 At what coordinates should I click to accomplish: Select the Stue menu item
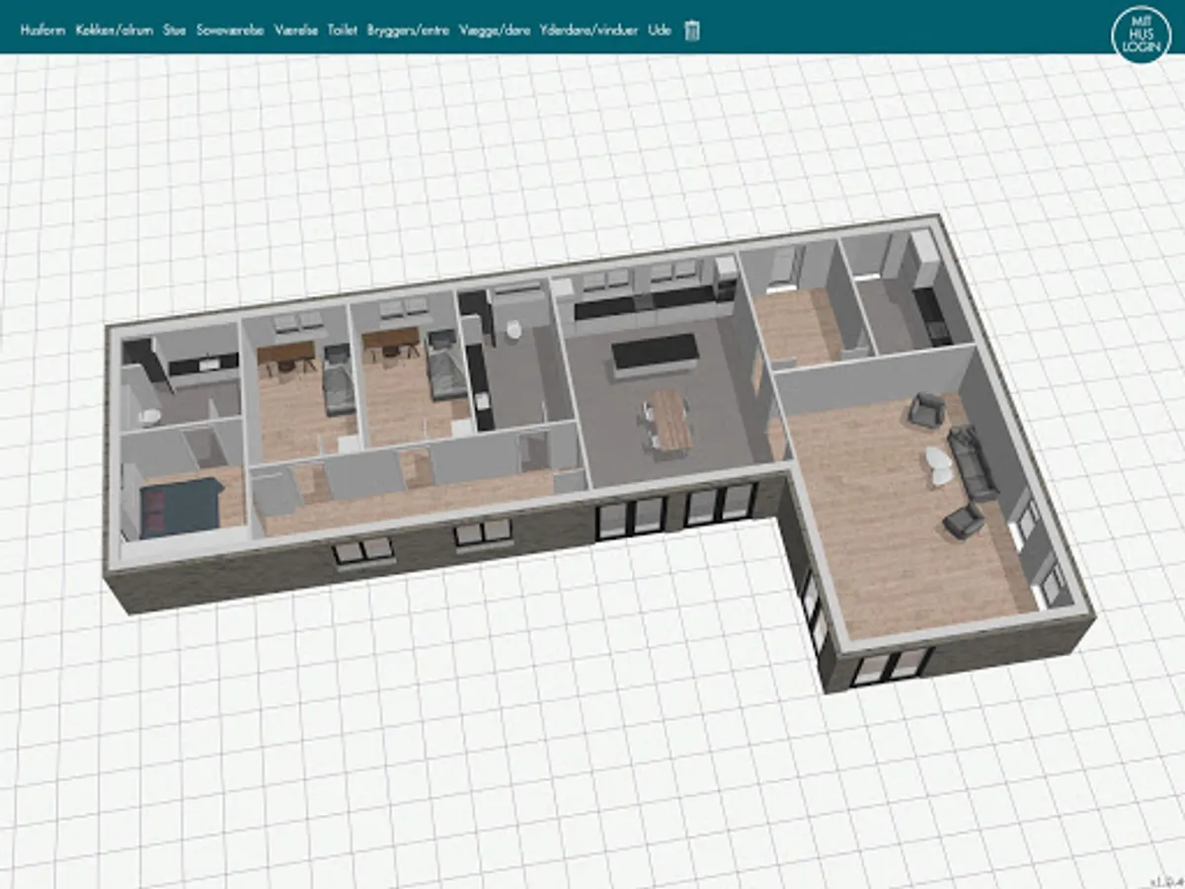click(175, 31)
